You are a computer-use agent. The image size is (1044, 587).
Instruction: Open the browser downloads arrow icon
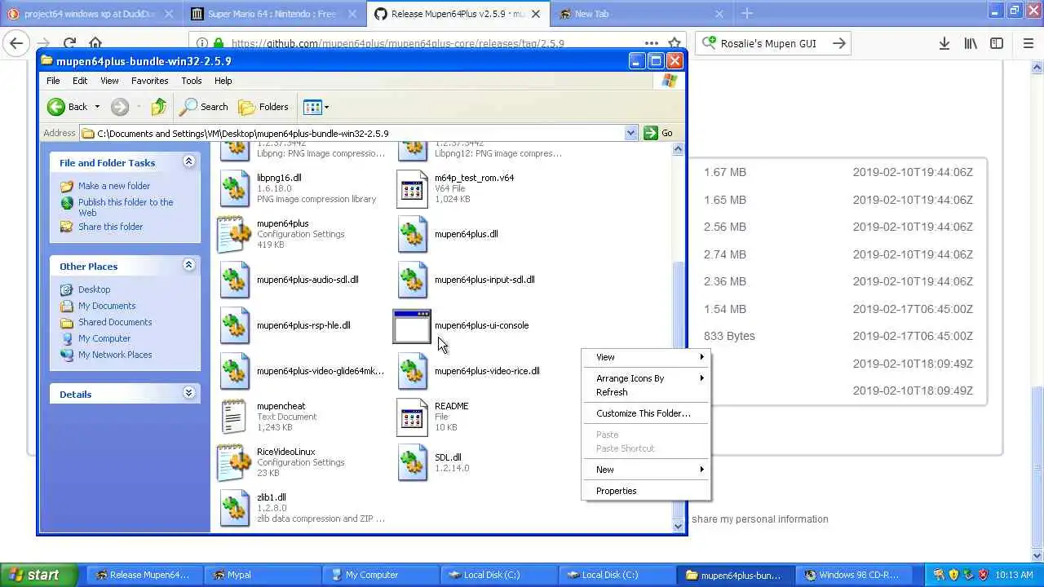click(944, 44)
